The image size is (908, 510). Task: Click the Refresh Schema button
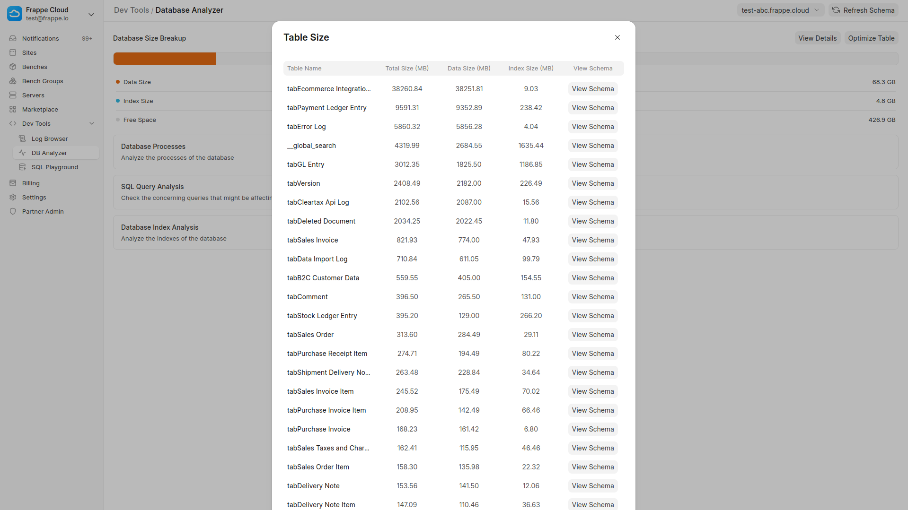click(x=863, y=10)
